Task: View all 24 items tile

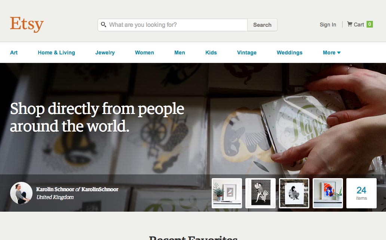Action: [x=361, y=193]
